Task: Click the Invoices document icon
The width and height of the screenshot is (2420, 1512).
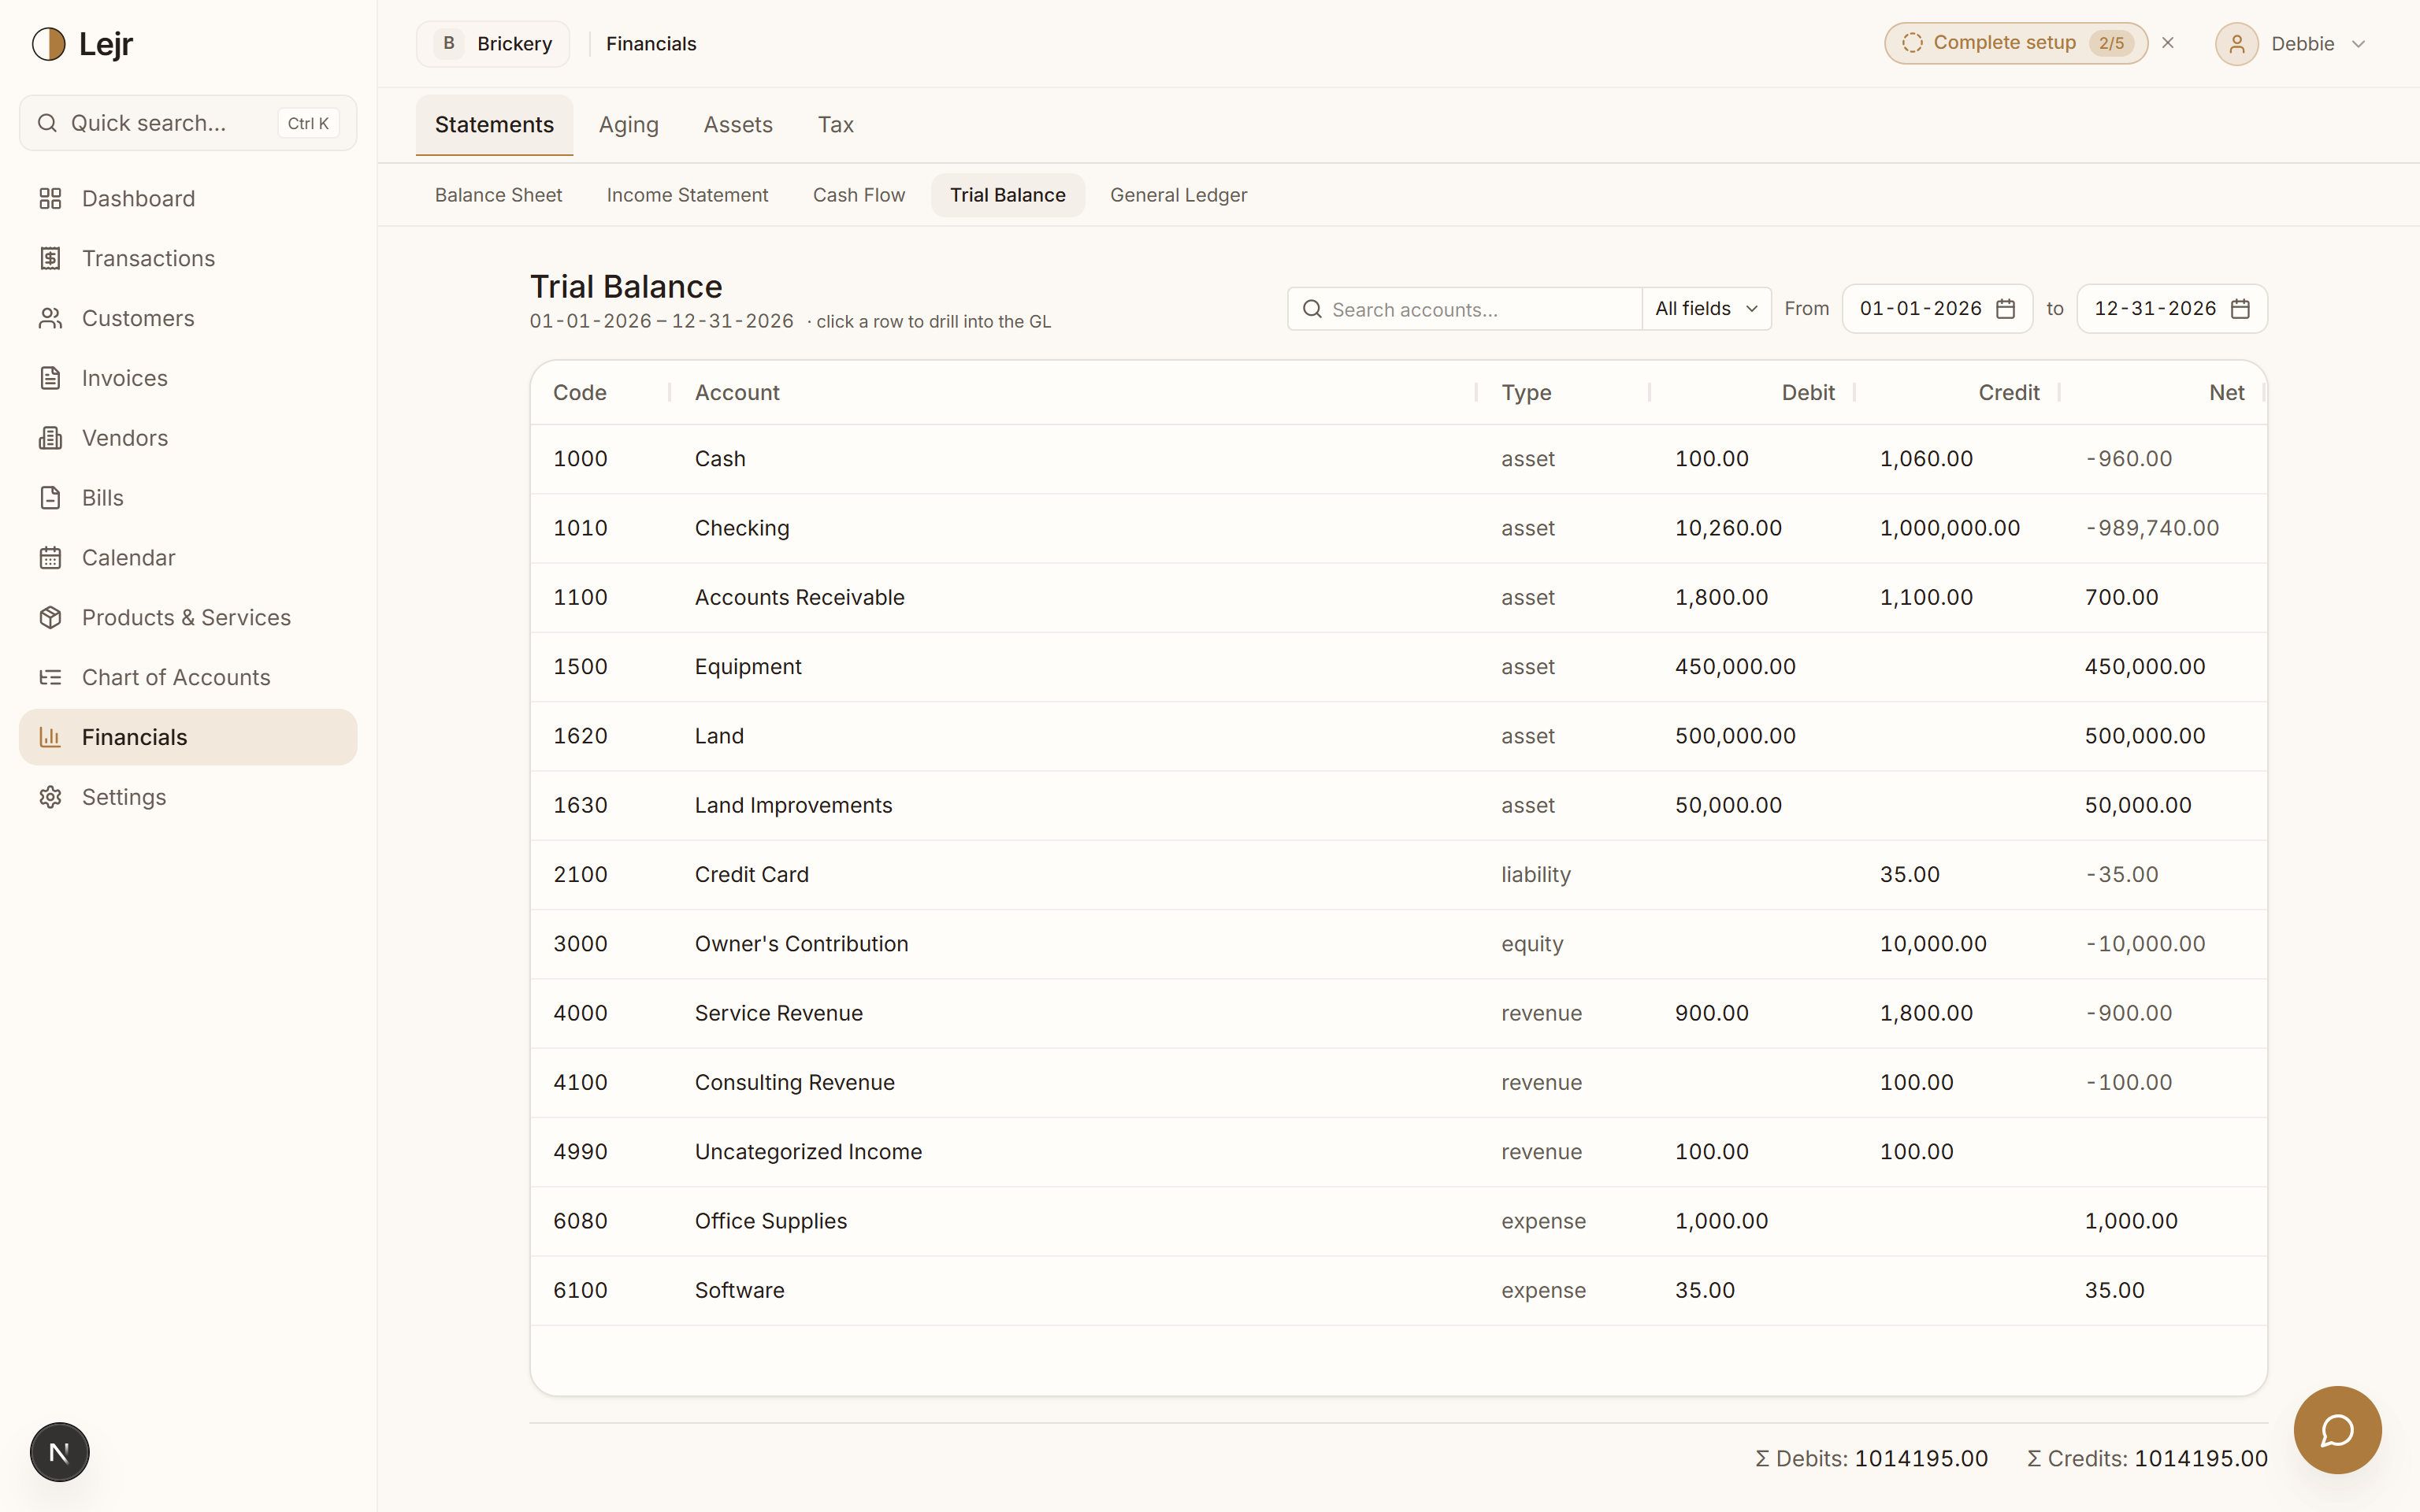Action: pyautogui.click(x=50, y=378)
